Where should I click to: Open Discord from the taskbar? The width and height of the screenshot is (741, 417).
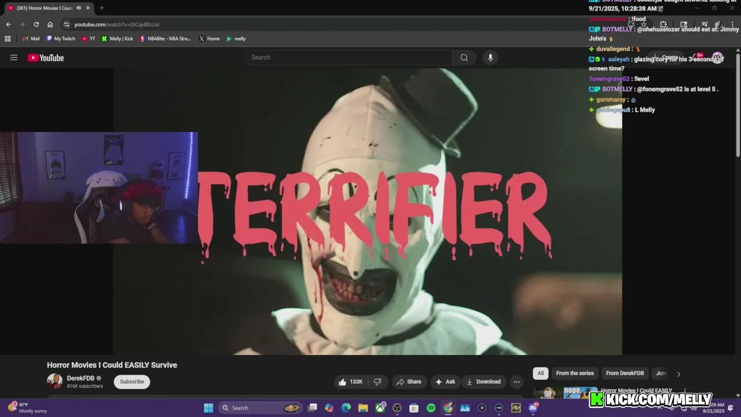click(533, 408)
